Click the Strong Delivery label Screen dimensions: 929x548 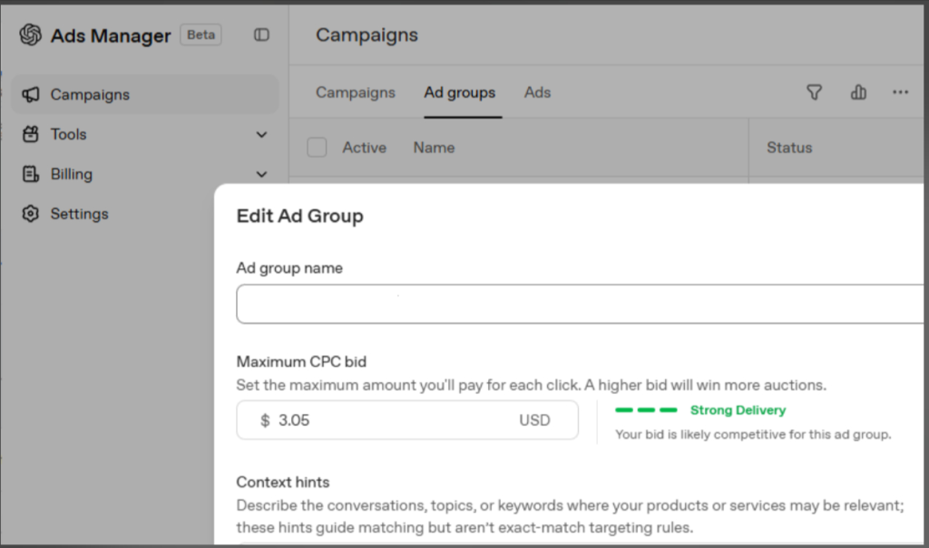(x=738, y=410)
